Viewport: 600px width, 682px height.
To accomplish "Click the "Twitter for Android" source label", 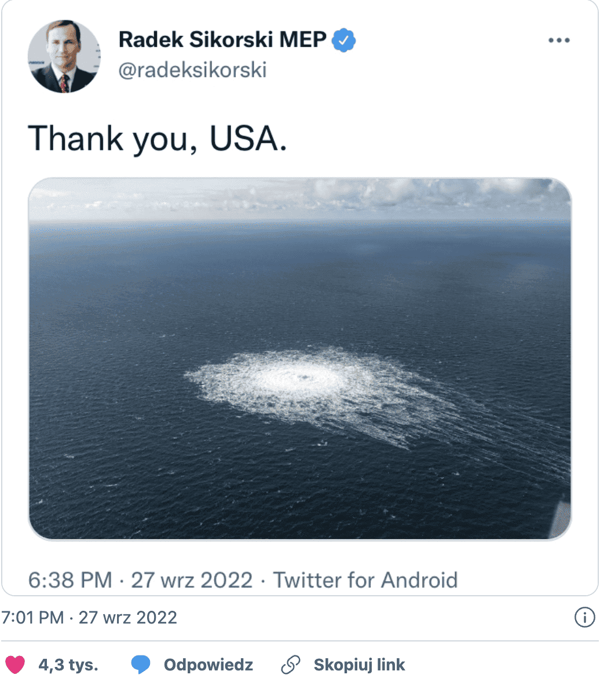I will pyautogui.click(x=365, y=580).
